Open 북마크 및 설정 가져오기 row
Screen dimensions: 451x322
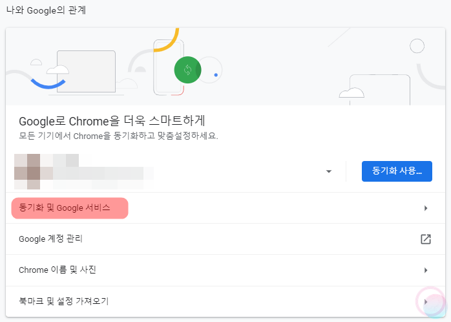pos(226,301)
